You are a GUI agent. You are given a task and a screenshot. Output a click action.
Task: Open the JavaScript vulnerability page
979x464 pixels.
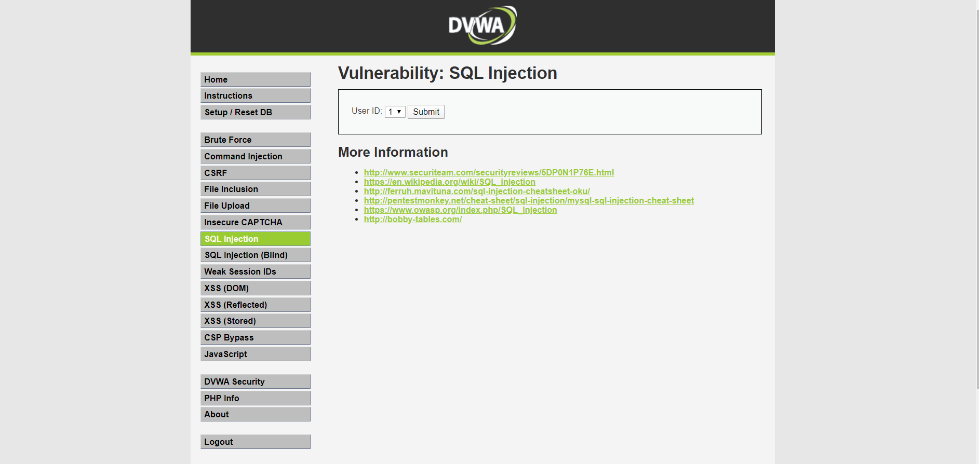click(256, 354)
